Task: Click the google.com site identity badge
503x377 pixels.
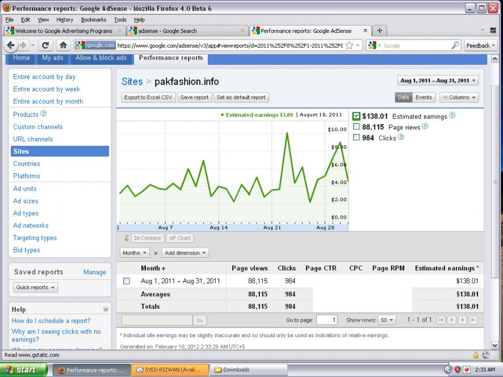Action: [95, 45]
